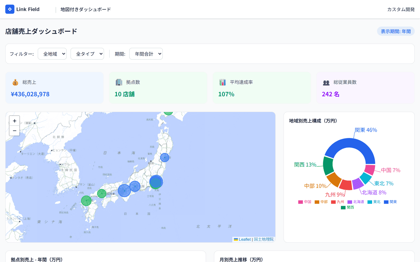Toggle 九州 legend item in donut chart
The width and height of the screenshot is (420, 262).
pos(337,202)
